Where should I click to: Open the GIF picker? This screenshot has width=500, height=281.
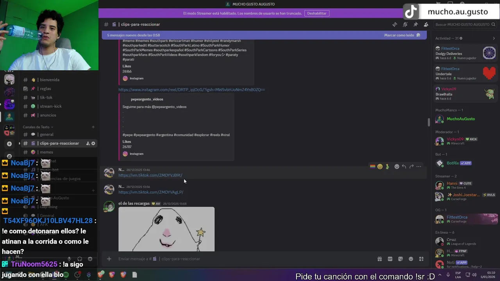[390, 259]
